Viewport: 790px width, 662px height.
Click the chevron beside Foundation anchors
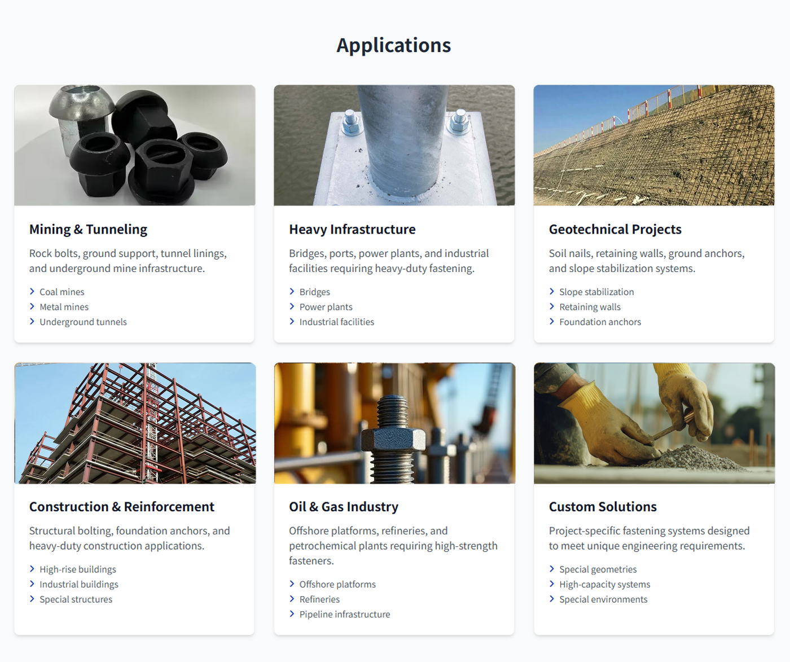tap(552, 322)
